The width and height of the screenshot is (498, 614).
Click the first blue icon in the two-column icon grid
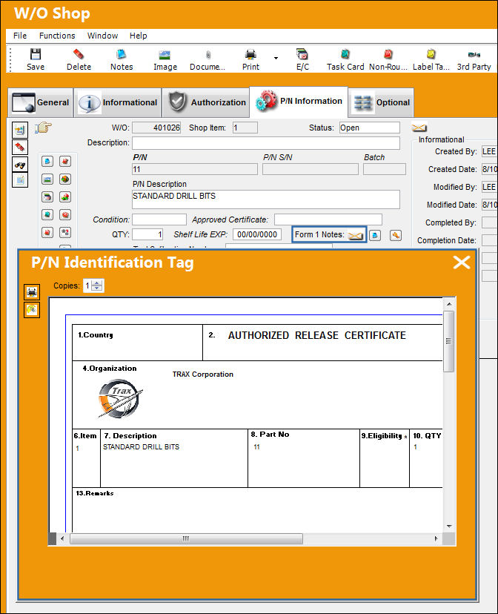pyautogui.click(x=47, y=162)
